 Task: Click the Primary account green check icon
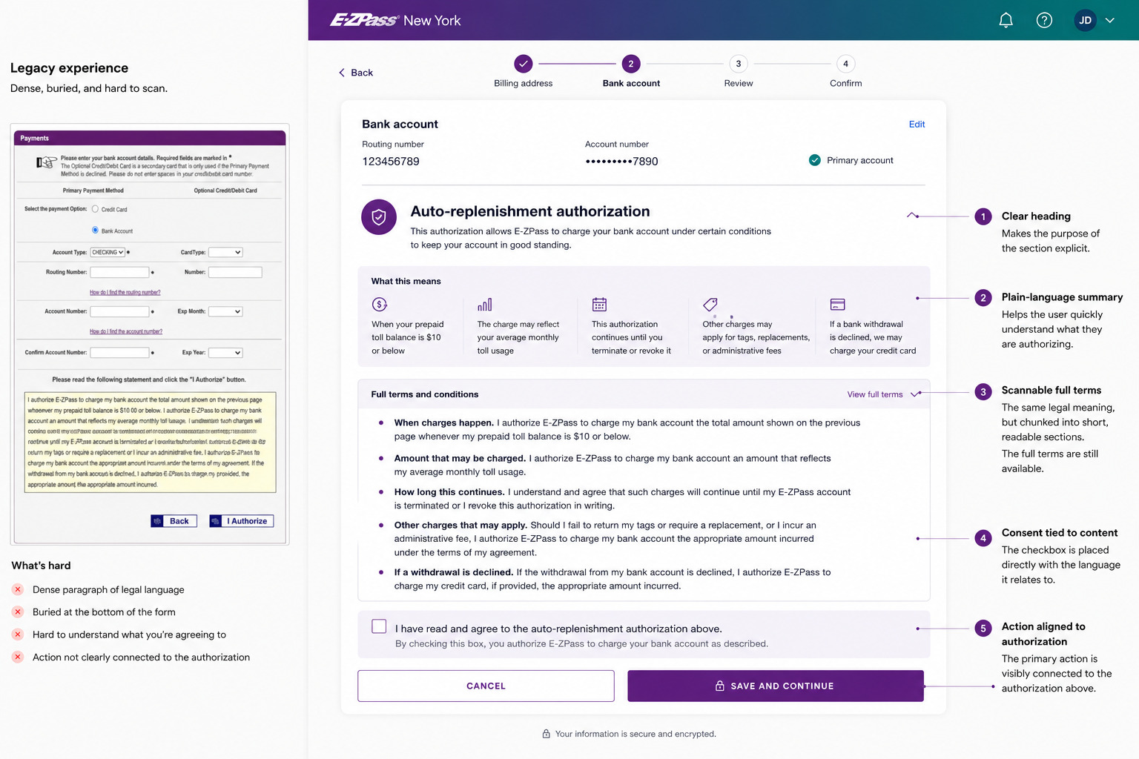point(814,160)
